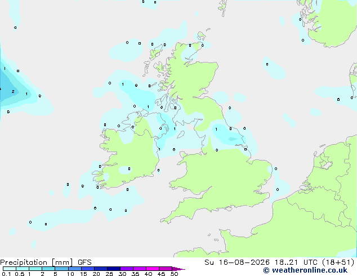Click the 'Precipitation' title word

pos(24,262)
